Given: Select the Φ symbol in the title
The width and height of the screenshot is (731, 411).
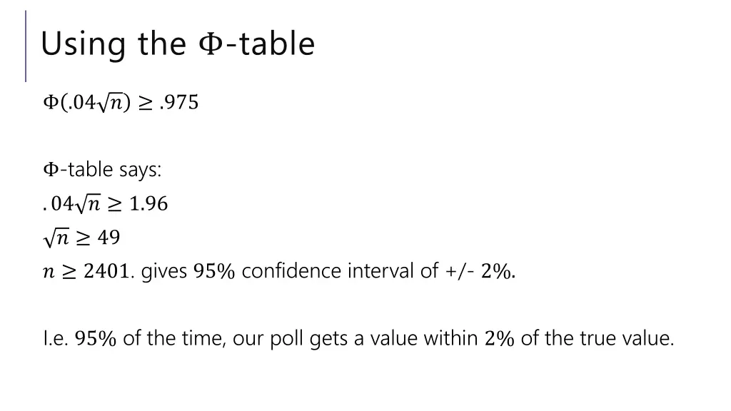Looking at the screenshot, I should tap(211, 44).
